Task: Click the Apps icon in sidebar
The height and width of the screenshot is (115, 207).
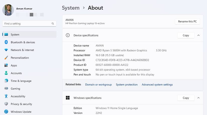Action: (x=6, y=65)
